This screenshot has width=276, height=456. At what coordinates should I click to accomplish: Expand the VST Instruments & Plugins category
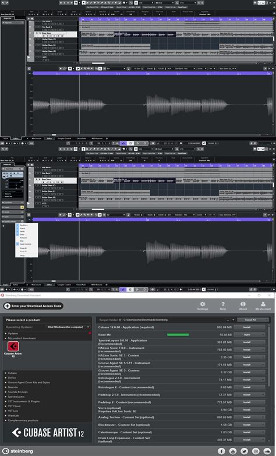pyautogui.click(x=5, y=401)
